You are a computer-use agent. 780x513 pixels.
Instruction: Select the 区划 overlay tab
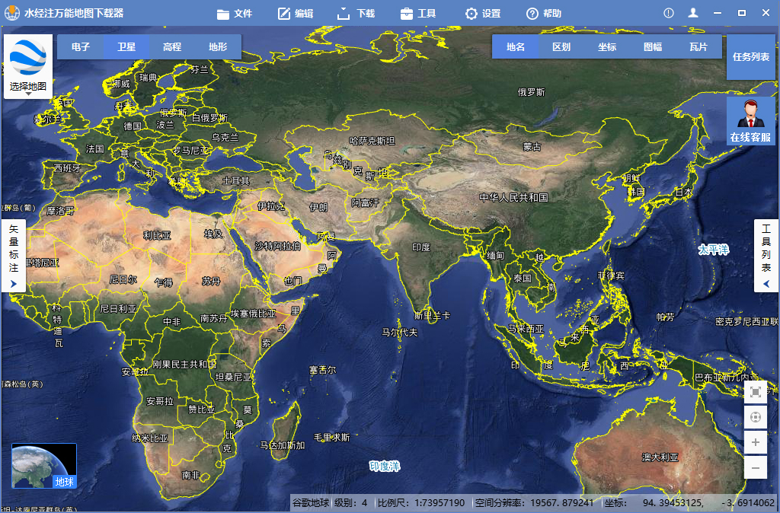561,46
